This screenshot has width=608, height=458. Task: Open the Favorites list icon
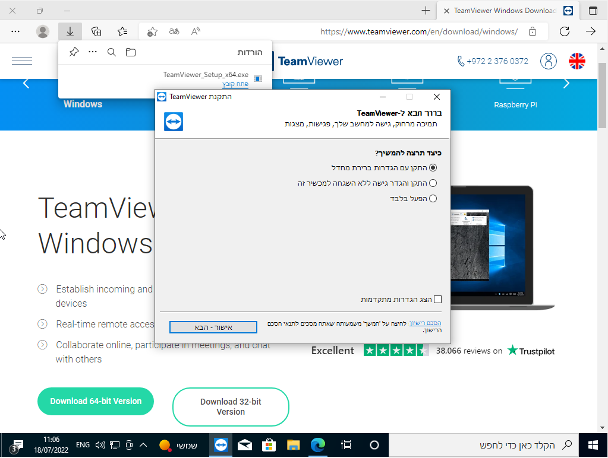click(x=122, y=31)
